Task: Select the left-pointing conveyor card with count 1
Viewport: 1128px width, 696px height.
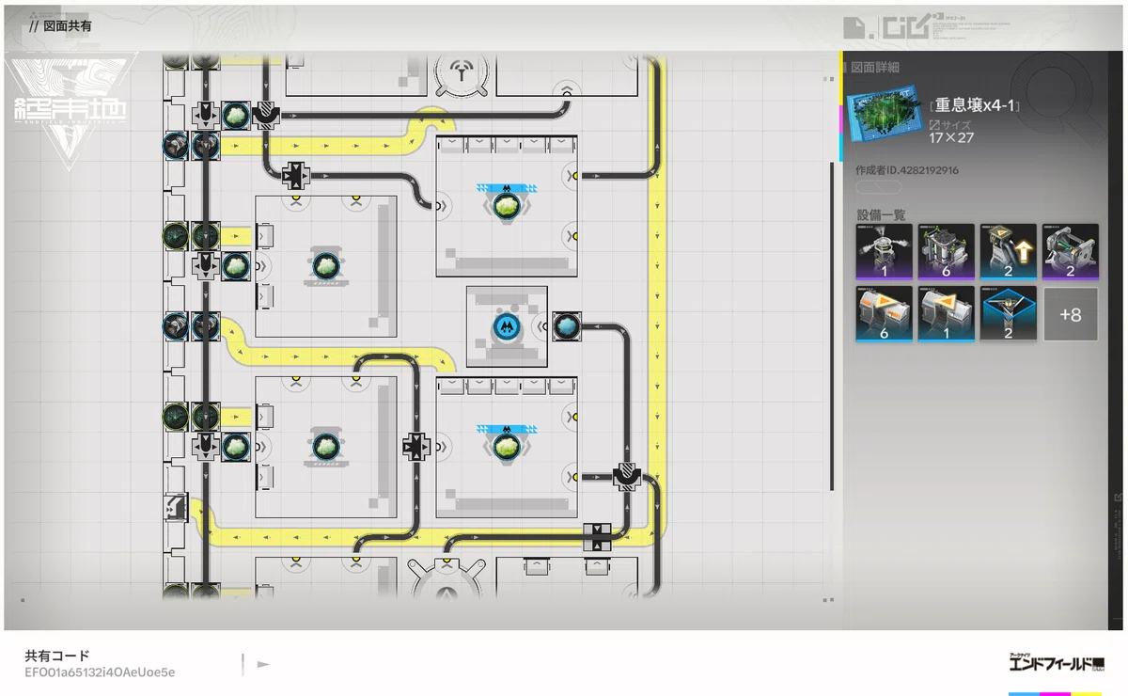Action: [x=946, y=315]
